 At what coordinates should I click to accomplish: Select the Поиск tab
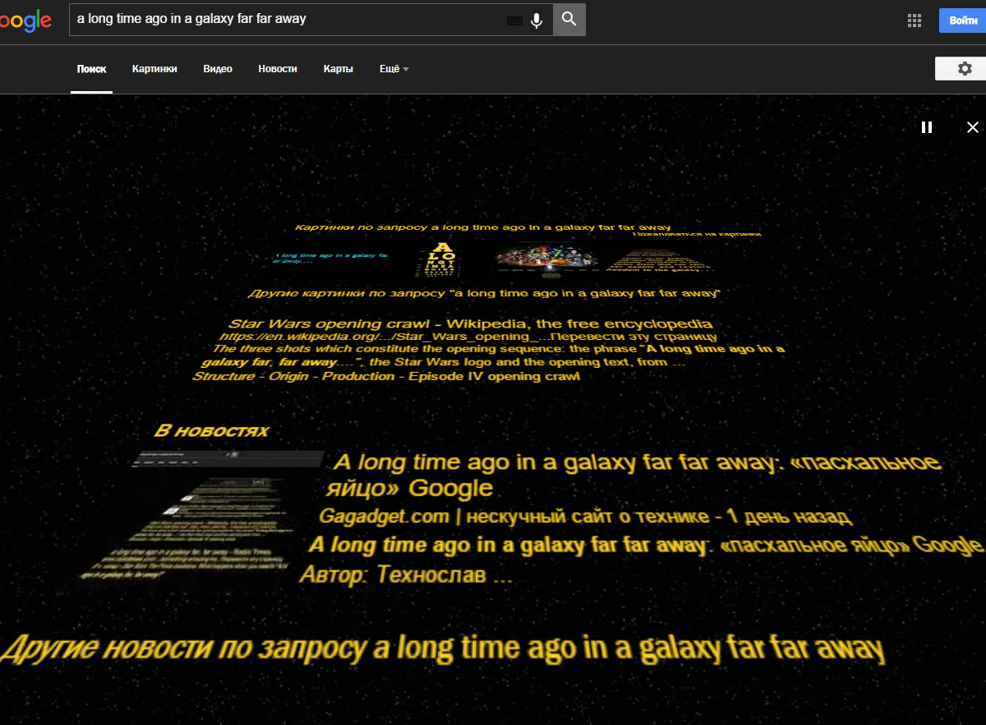click(x=91, y=69)
